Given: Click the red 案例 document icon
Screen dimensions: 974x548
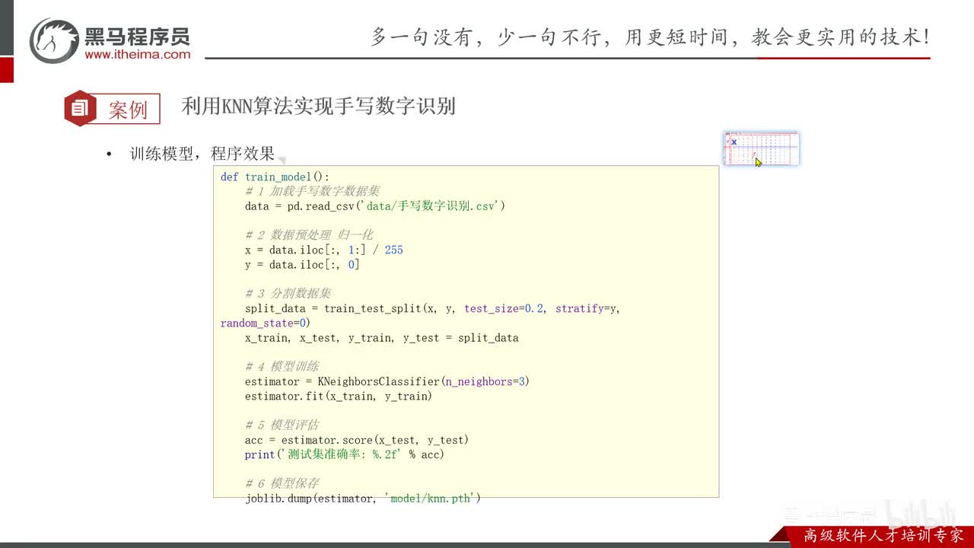Looking at the screenshot, I should click(x=80, y=108).
